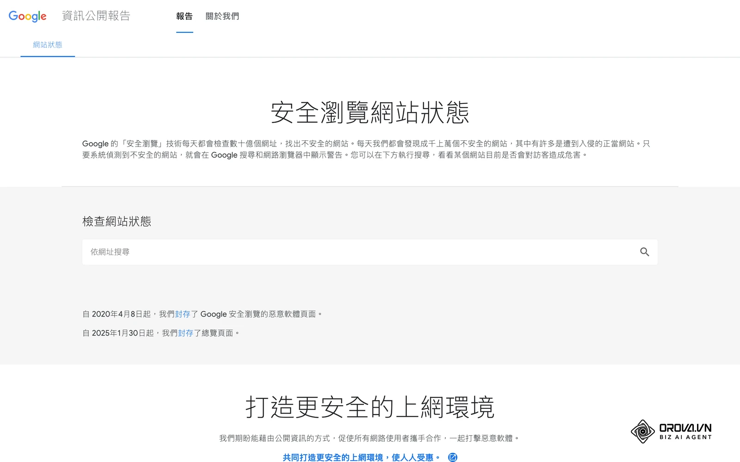Open the 報告 tab

(x=185, y=16)
